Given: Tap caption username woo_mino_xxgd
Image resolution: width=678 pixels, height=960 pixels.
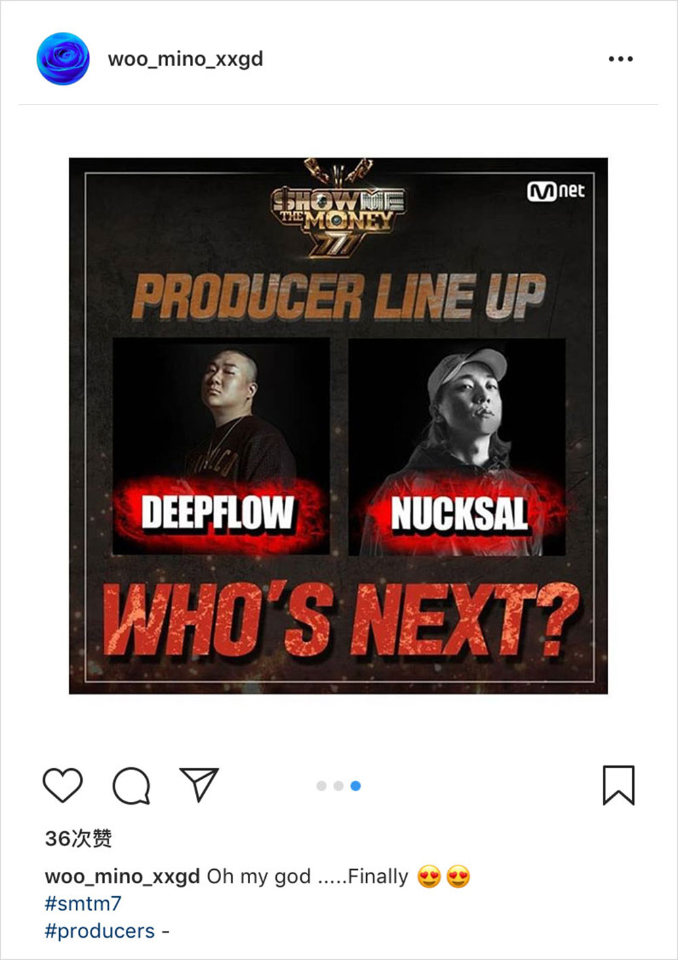Looking at the screenshot, I should [x=122, y=876].
